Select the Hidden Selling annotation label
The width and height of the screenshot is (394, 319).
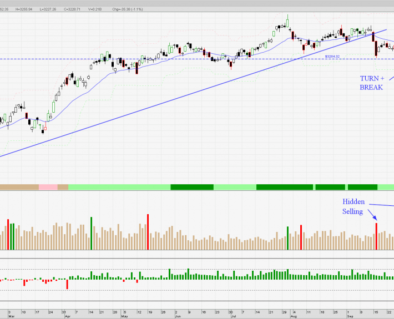[x=353, y=206]
